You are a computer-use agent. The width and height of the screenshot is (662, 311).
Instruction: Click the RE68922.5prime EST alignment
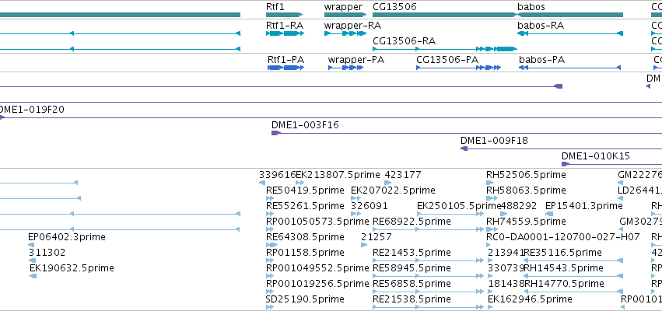(428, 229)
